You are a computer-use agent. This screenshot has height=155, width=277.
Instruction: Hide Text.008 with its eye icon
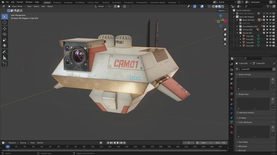click(x=270, y=43)
